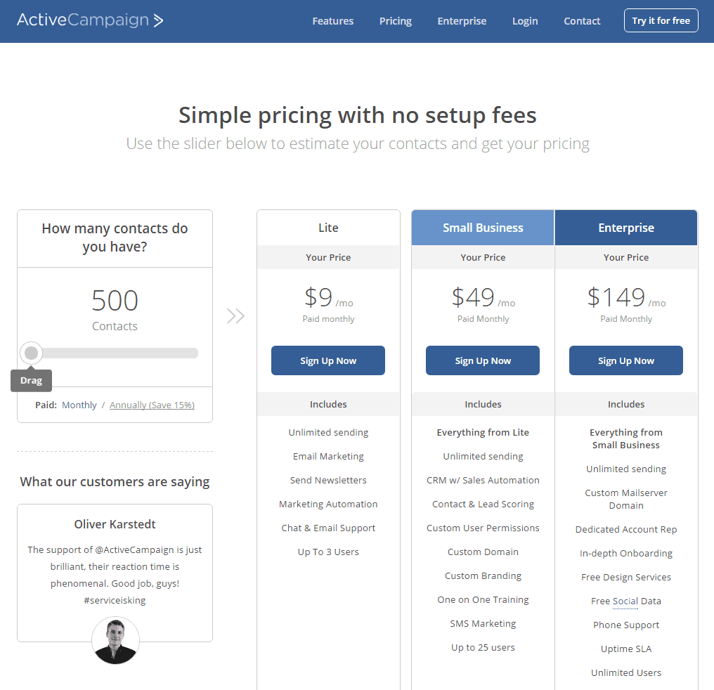Click Everything from Small Business text
This screenshot has height=690, width=714.
[626, 438]
